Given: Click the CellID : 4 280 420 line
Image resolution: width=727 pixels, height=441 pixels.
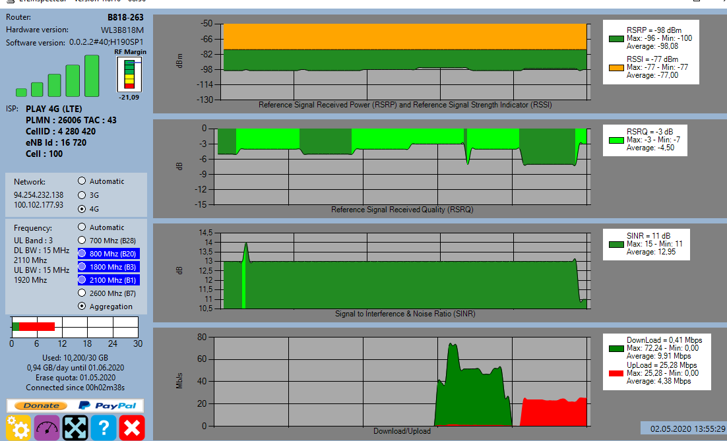Looking at the screenshot, I should click(61, 131).
